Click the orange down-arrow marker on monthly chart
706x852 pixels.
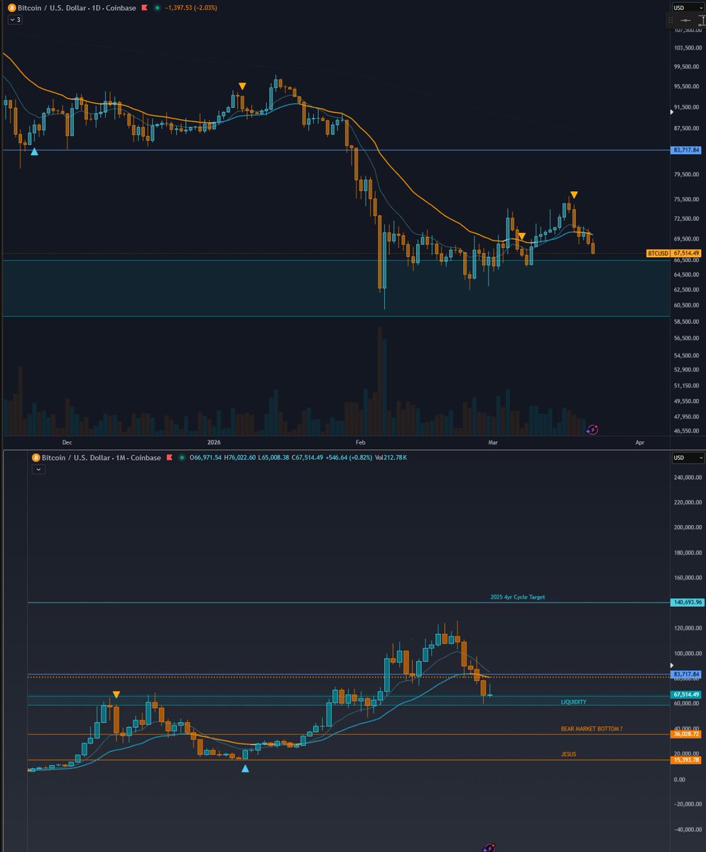pyautogui.click(x=116, y=694)
